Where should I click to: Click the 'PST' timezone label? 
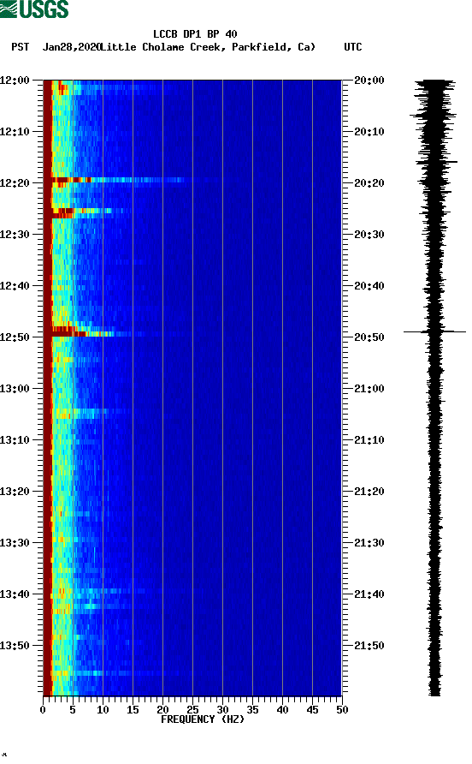click(21, 47)
